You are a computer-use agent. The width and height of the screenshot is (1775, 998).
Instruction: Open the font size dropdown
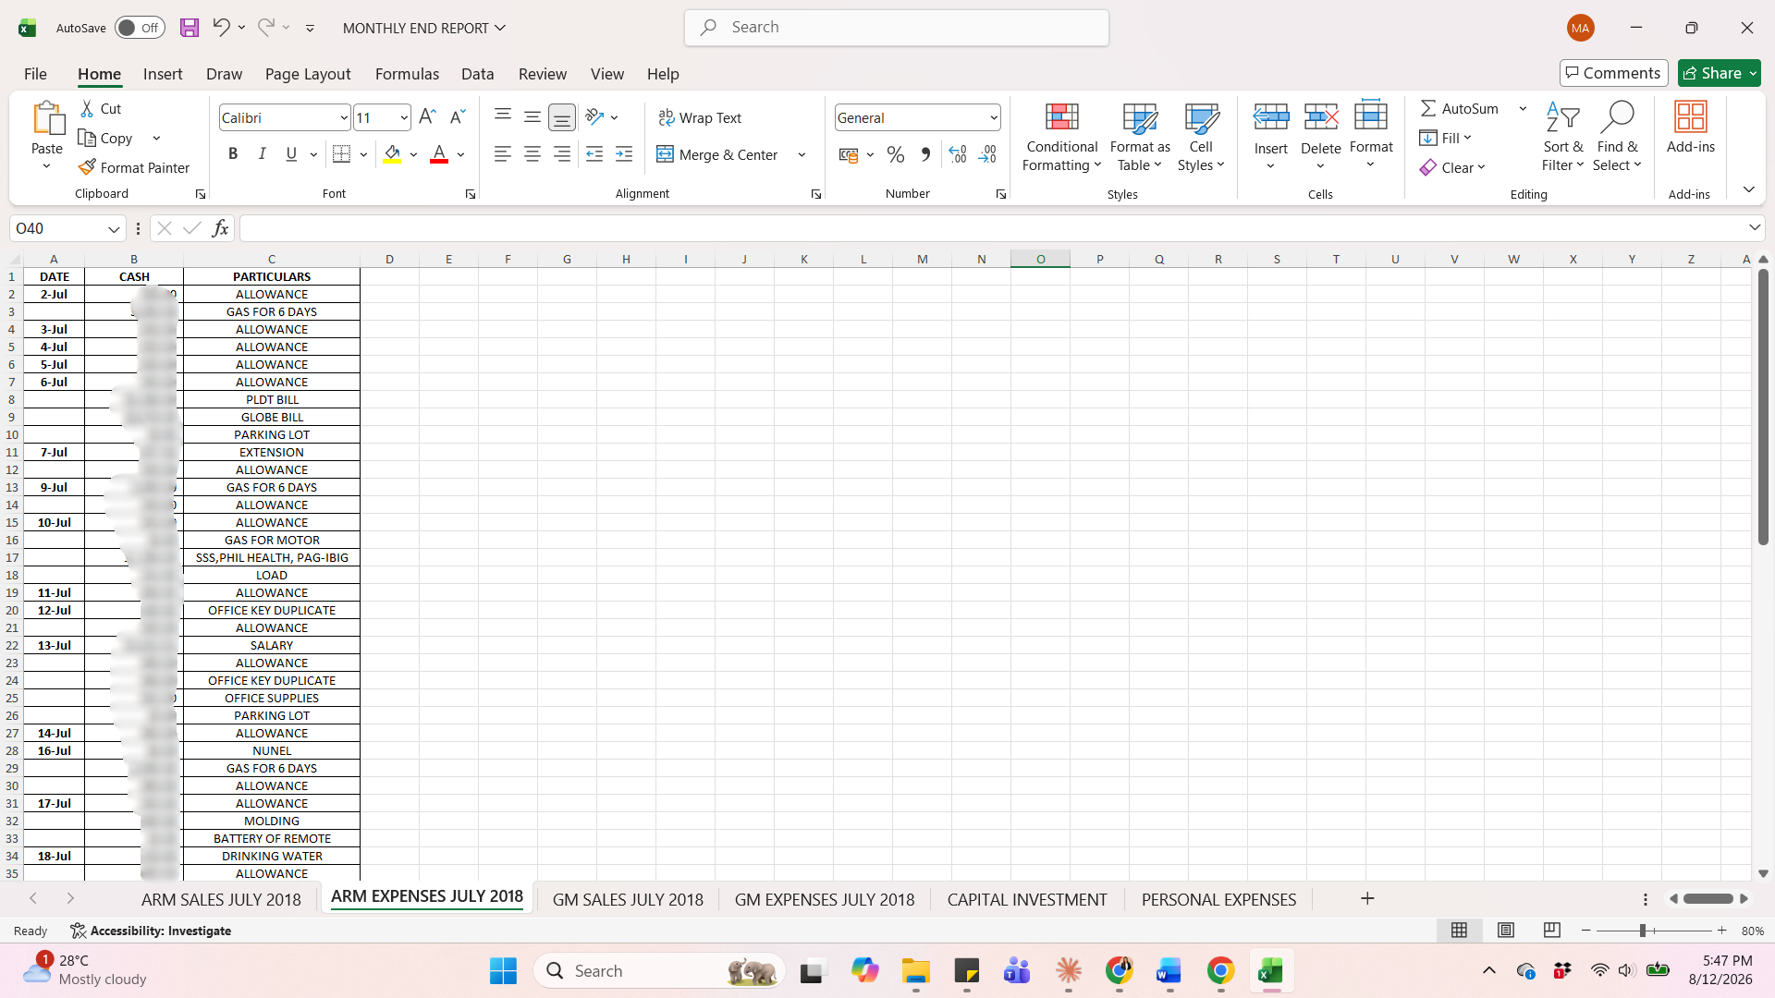click(404, 117)
